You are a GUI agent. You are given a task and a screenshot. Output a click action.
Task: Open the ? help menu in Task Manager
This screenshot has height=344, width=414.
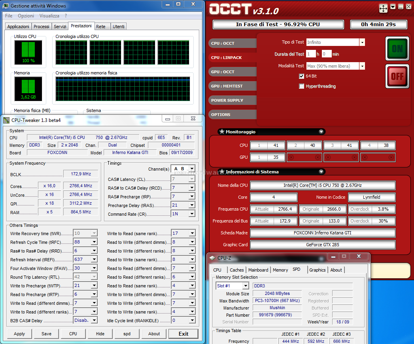click(66, 16)
